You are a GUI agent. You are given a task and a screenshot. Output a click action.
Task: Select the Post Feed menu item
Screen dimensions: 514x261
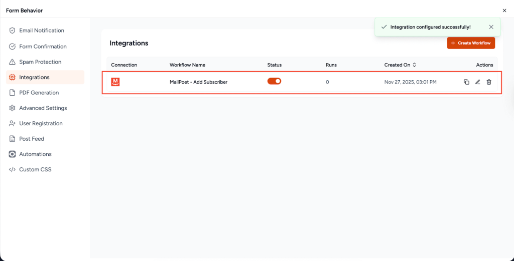pos(32,139)
